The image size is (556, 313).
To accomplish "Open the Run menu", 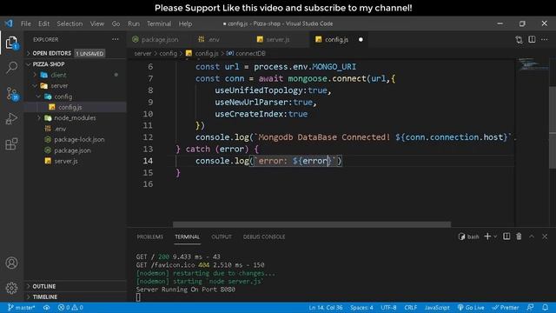I will [x=134, y=23].
